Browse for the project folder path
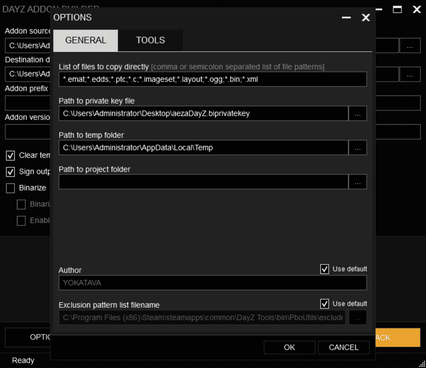The height and width of the screenshot is (368, 426). point(357,182)
